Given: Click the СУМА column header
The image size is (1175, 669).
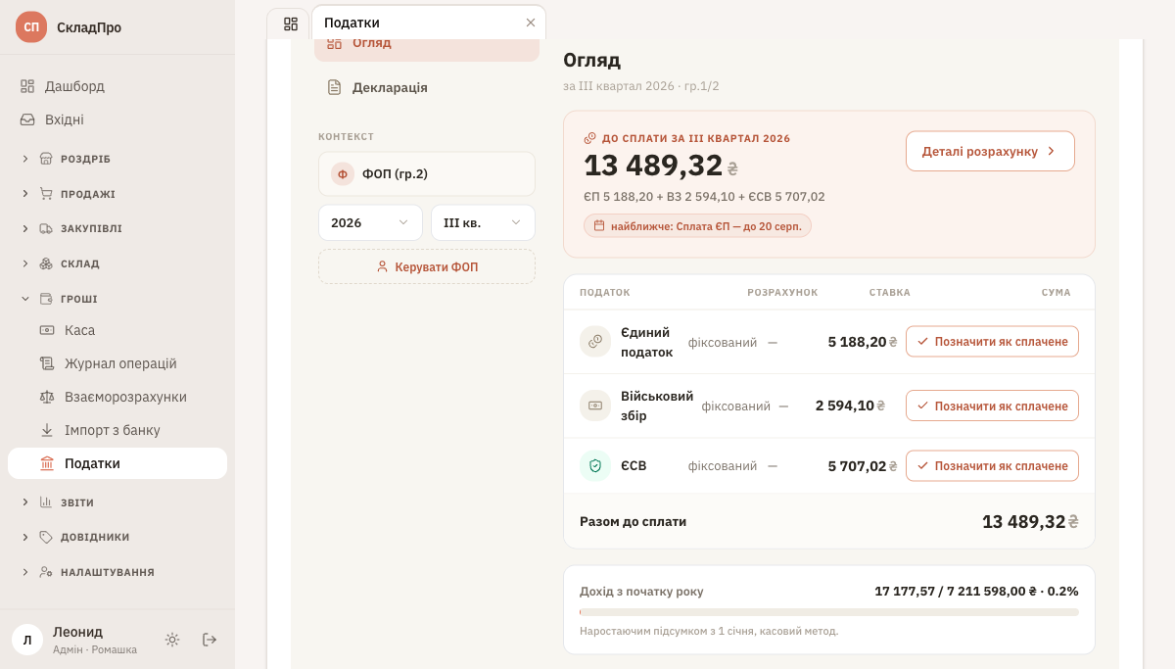Looking at the screenshot, I should pos(1056,293).
